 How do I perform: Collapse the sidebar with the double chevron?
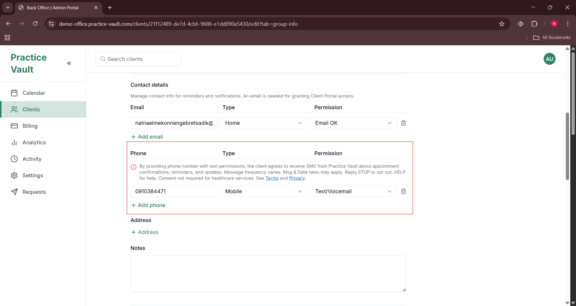point(69,63)
